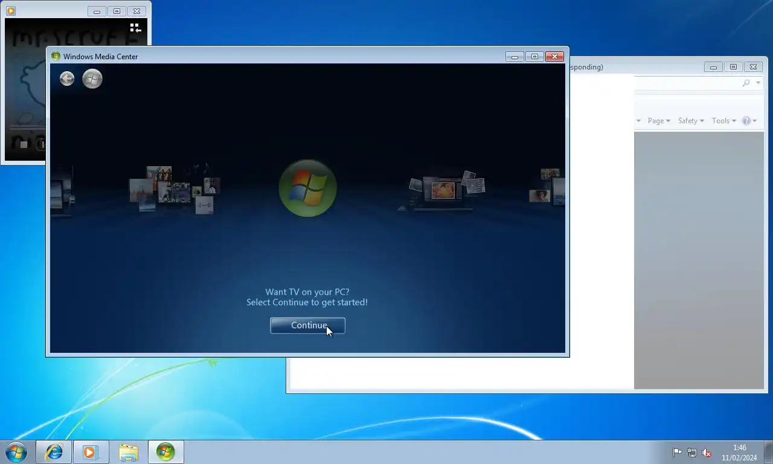Click the Show desktop strip
Viewport: 773px width, 464px height.
pyautogui.click(x=769, y=452)
